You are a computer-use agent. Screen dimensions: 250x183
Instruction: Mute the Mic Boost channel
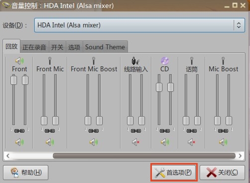click(x=223, y=142)
